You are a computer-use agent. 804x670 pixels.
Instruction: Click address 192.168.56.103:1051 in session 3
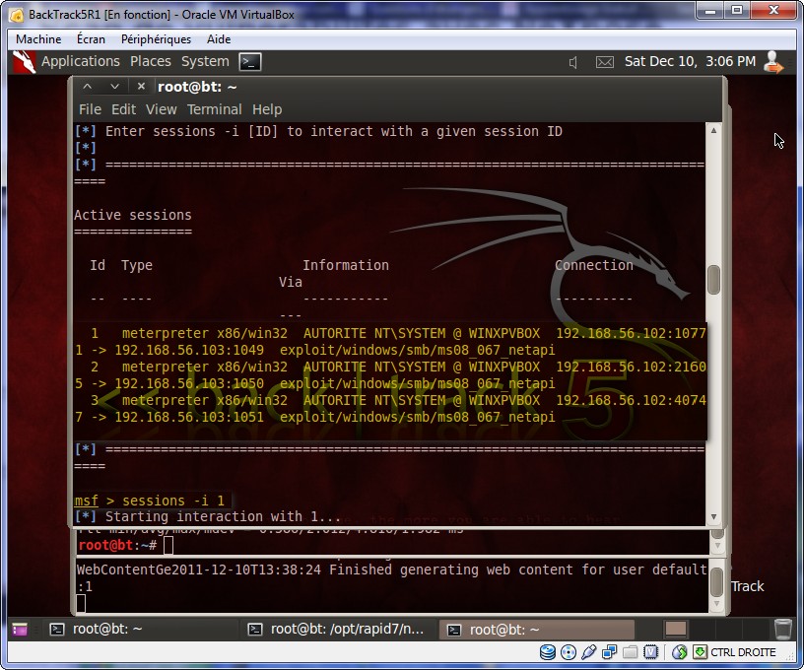[189, 417]
